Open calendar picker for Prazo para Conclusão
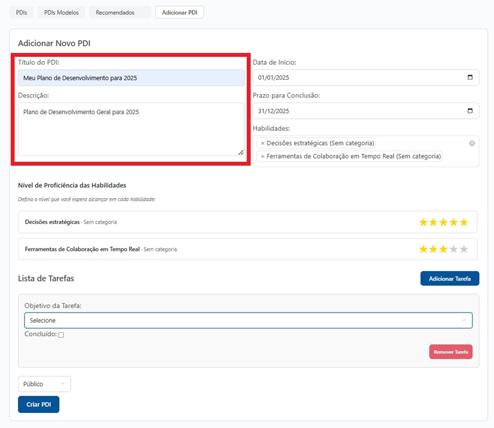Screen dimensions: 494x428 point(470,110)
